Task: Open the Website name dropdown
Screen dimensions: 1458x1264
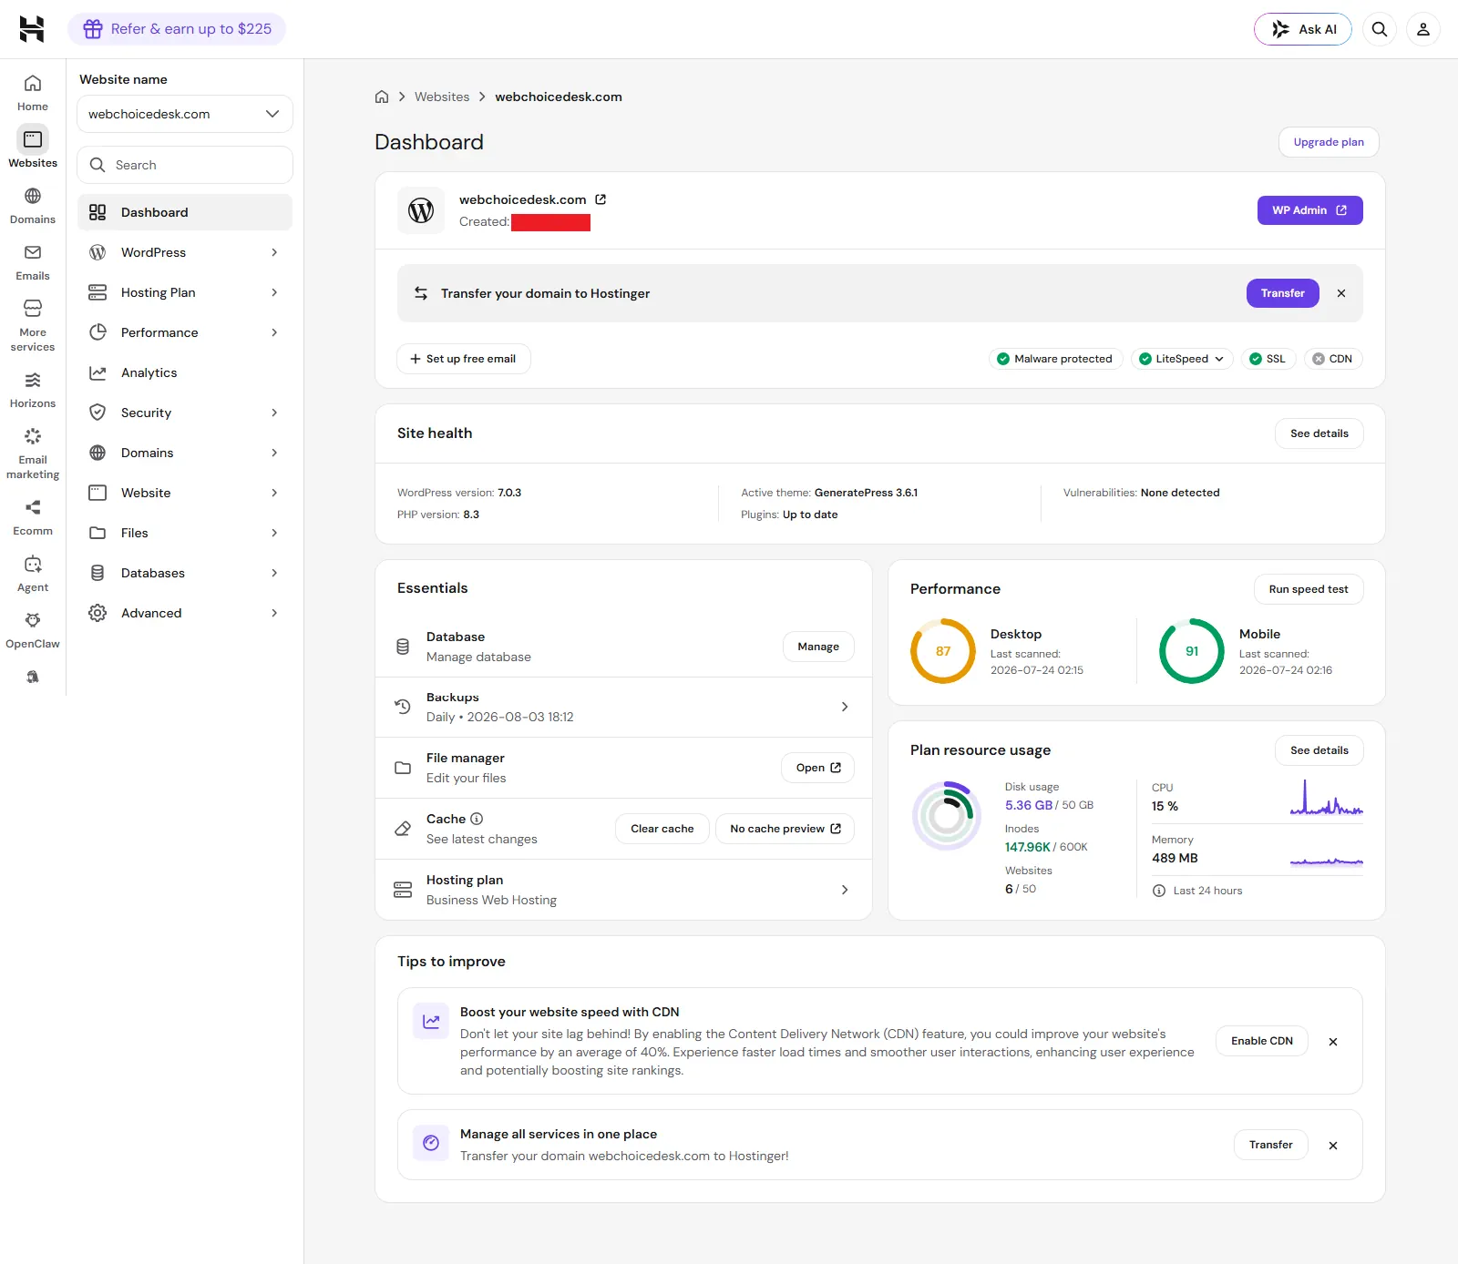Action: pos(185,114)
